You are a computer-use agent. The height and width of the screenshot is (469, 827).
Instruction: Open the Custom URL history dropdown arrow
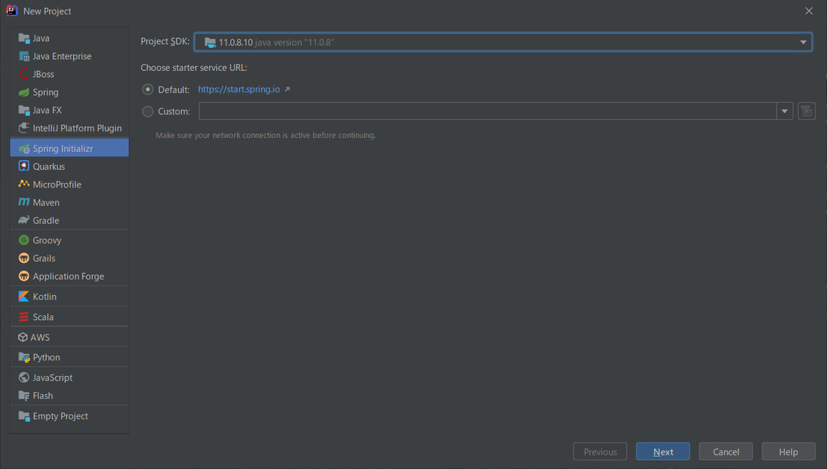(x=785, y=111)
